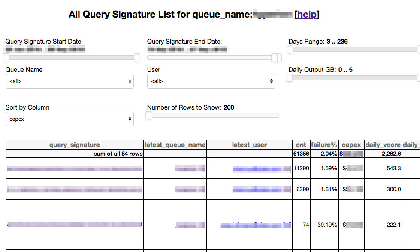Click the daily_vcore column header
Image resolution: width=420 pixels, height=252 pixels.
pyautogui.click(x=383, y=145)
